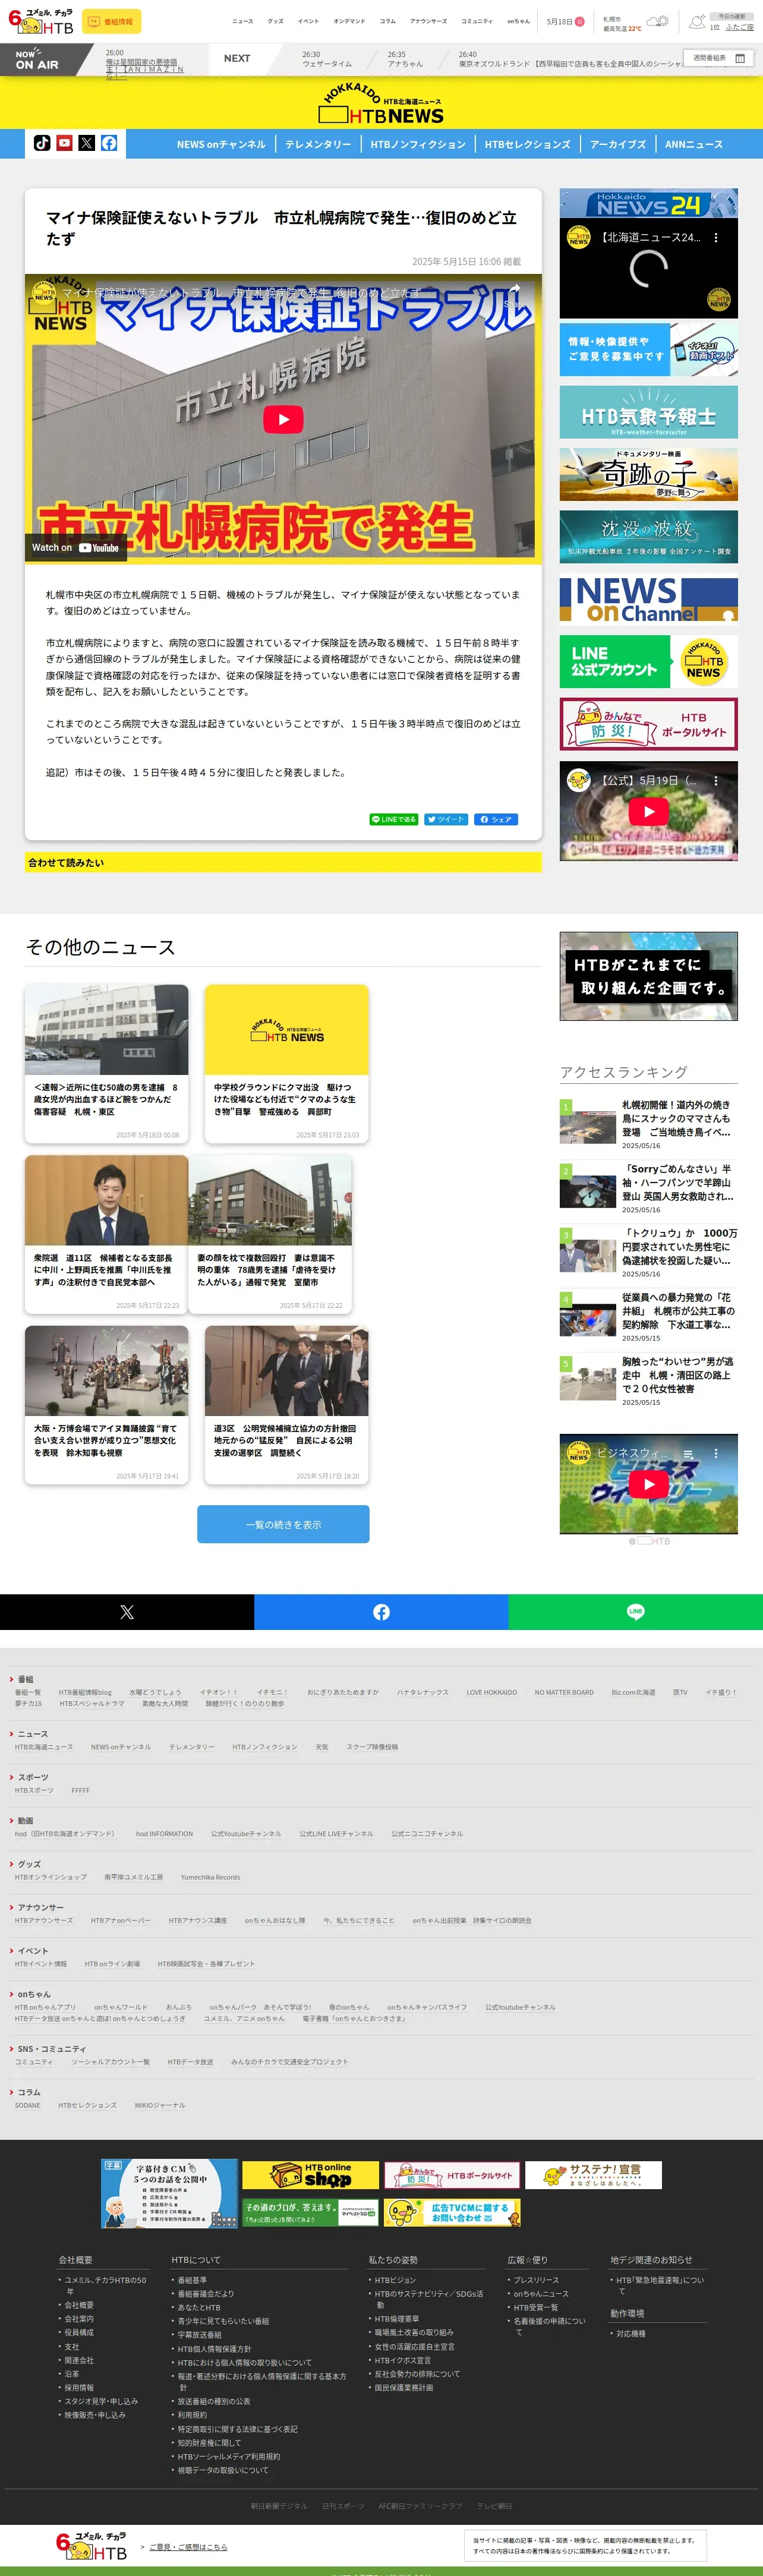Open the HTBがこれまでに取り組んだ企画 banner
Screen dimensions: 763x2576
point(649,976)
